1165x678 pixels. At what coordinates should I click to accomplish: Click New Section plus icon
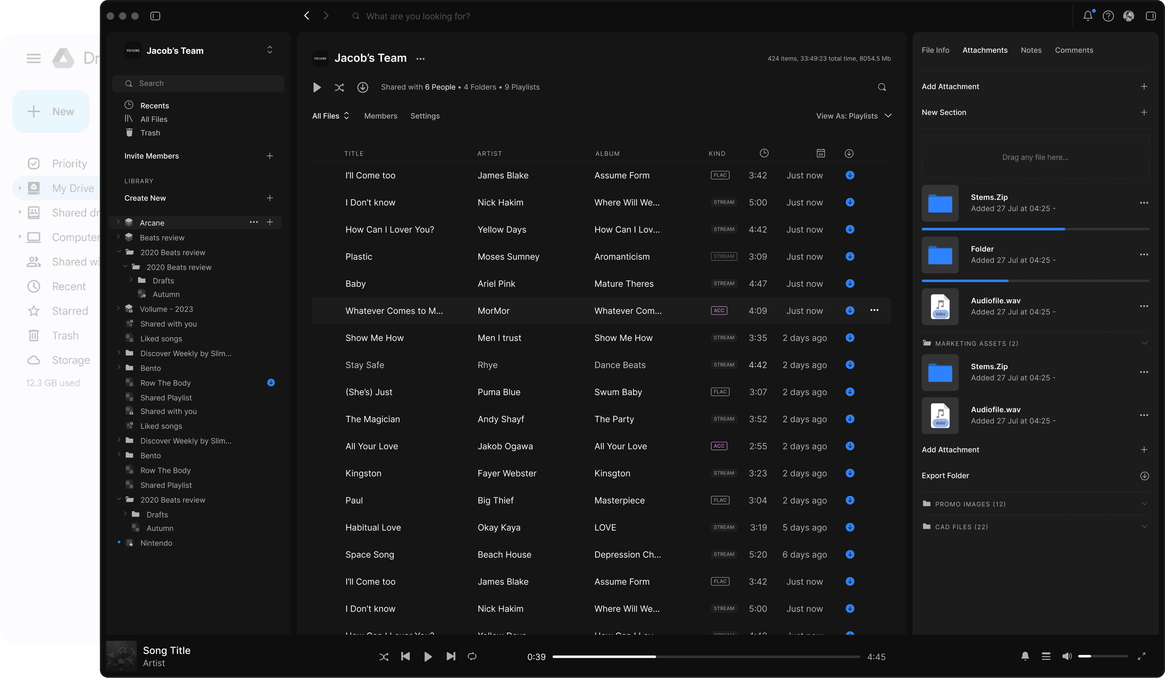tap(1144, 112)
